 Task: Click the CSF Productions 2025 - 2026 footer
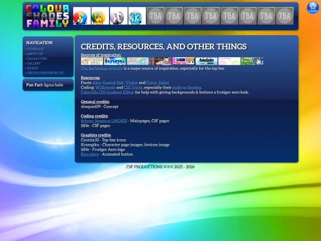click(160, 167)
